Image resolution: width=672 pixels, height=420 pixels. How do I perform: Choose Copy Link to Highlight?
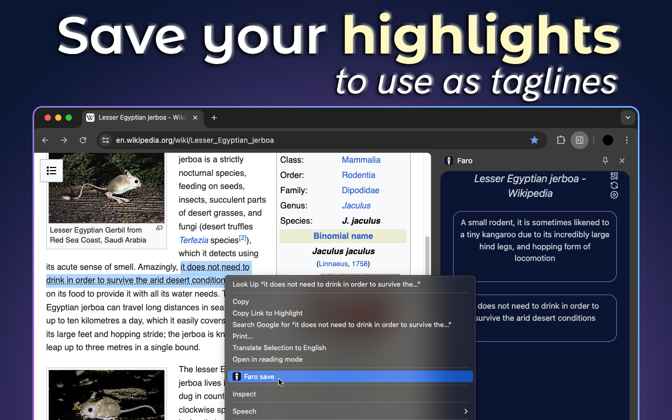(350, 313)
